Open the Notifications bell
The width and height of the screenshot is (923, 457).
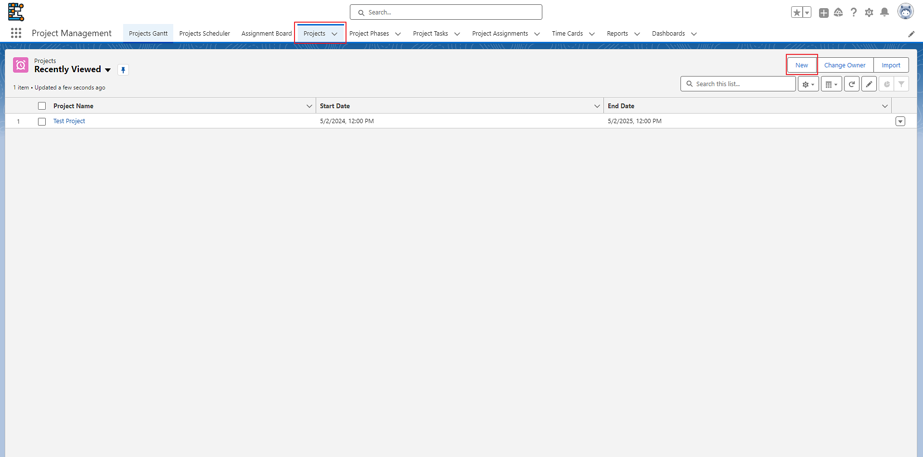(884, 13)
